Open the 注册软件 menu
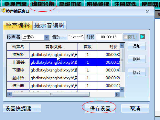Image resolution: width=160 pixels, height=120 pixels. pos(125,4)
